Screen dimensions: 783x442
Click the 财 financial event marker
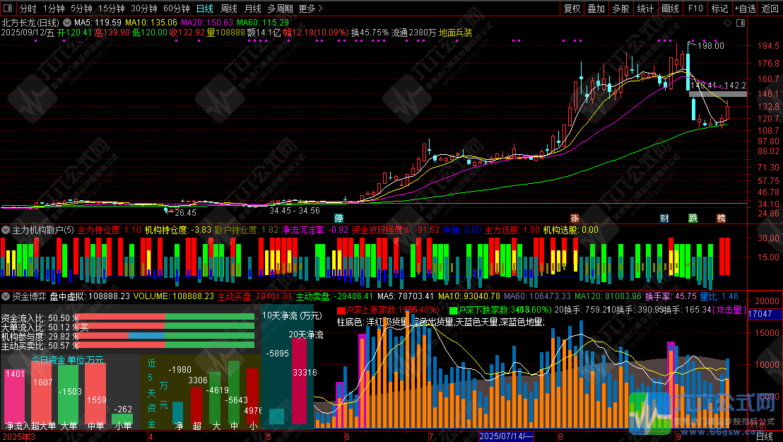point(664,217)
